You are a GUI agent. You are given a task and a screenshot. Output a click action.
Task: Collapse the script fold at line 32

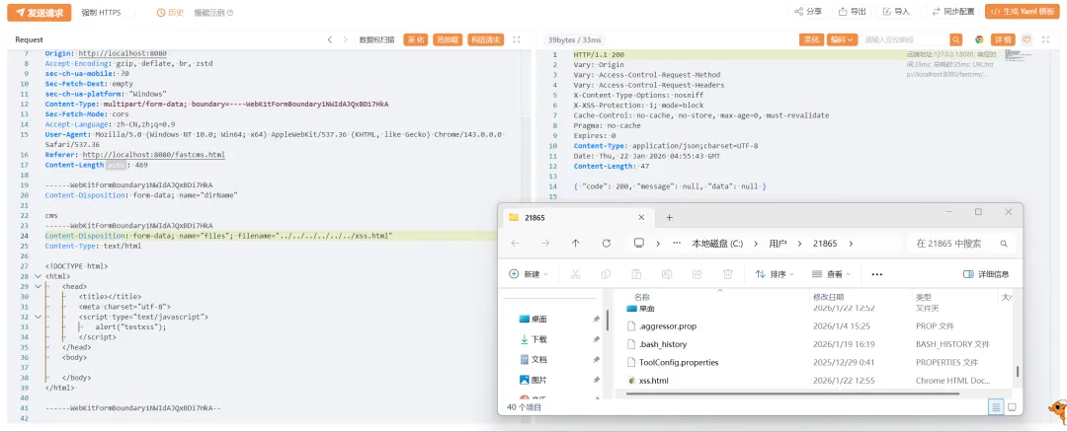pos(38,317)
